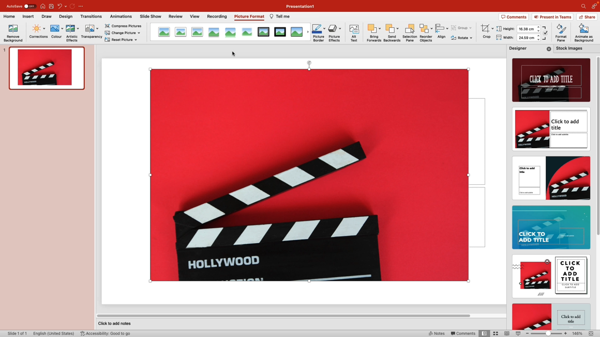Viewport: 600px width, 337px height.
Task: Select the first Designer layout thumbnail
Action: point(551,80)
